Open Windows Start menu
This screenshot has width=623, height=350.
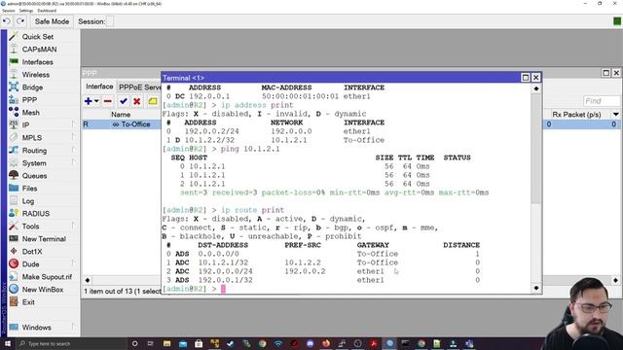click(x=8, y=343)
